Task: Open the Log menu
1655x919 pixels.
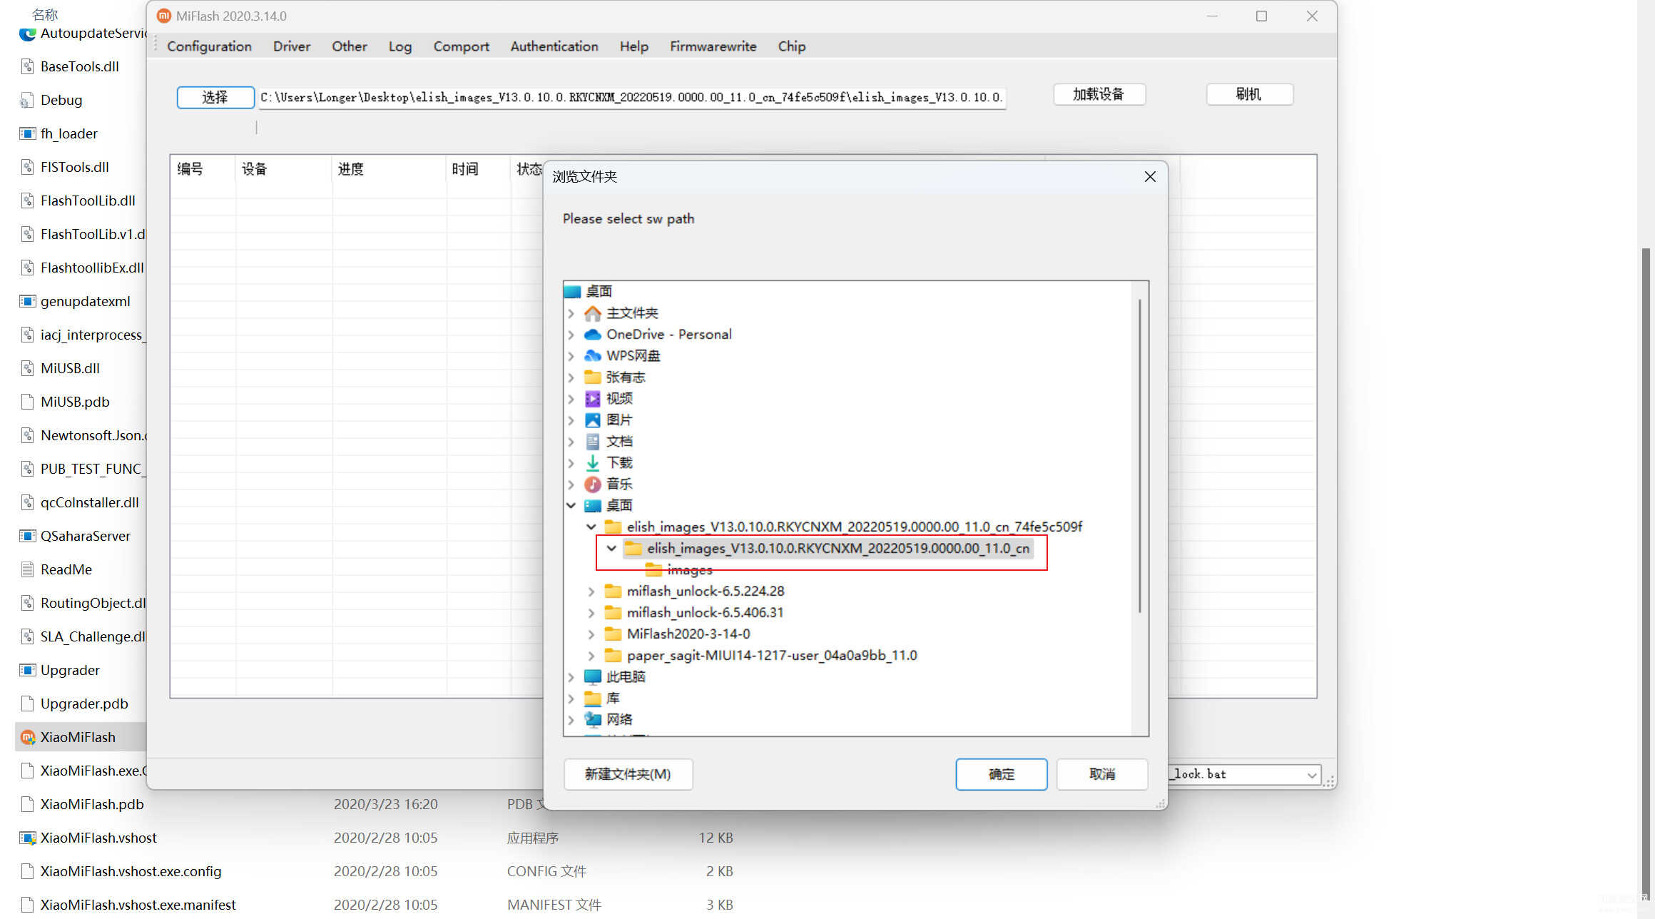Action: (400, 46)
